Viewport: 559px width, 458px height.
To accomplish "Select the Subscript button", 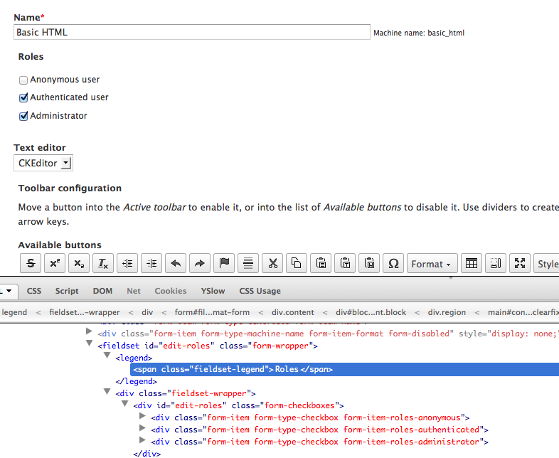I will pyautogui.click(x=79, y=263).
